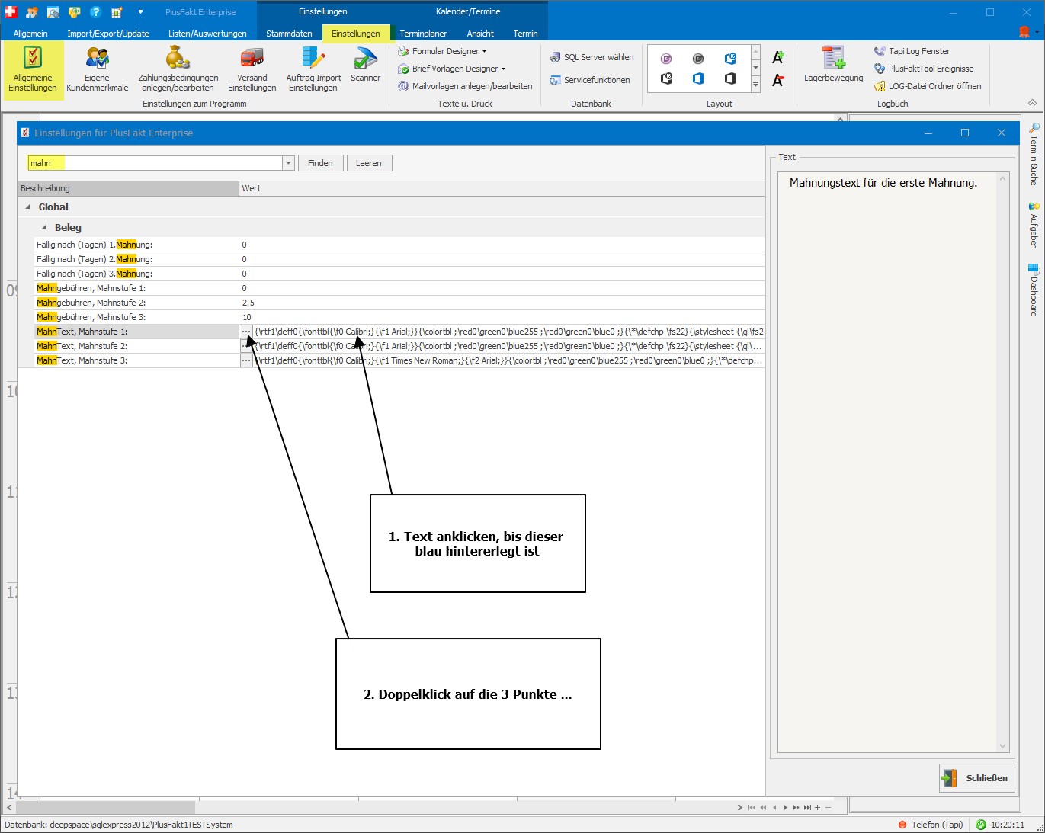This screenshot has height=833, width=1045.
Task: Collapse the Global group
Action: click(28, 207)
